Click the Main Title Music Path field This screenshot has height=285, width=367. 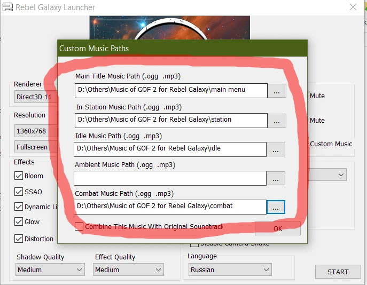171,91
